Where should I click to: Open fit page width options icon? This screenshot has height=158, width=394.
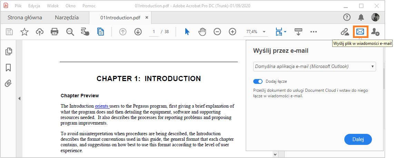click(281, 32)
